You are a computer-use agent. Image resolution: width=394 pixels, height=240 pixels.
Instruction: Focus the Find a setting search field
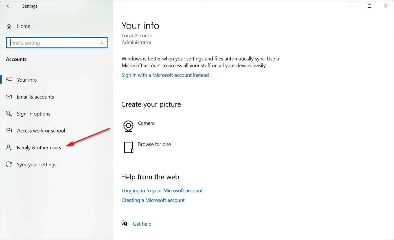[56, 43]
